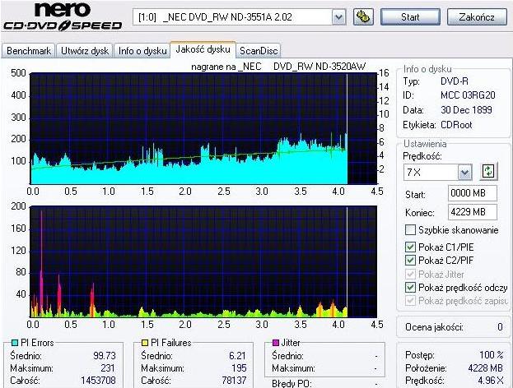This screenshot has height=388, width=513.
Task: Click the Nero CD-DVD Speed logo
Action: [62, 16]
